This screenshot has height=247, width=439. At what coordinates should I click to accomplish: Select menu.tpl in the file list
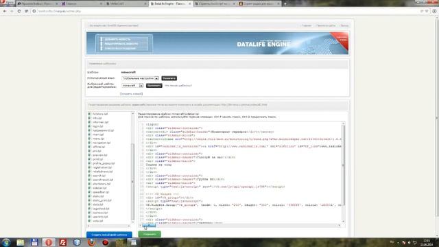point(98,139)
